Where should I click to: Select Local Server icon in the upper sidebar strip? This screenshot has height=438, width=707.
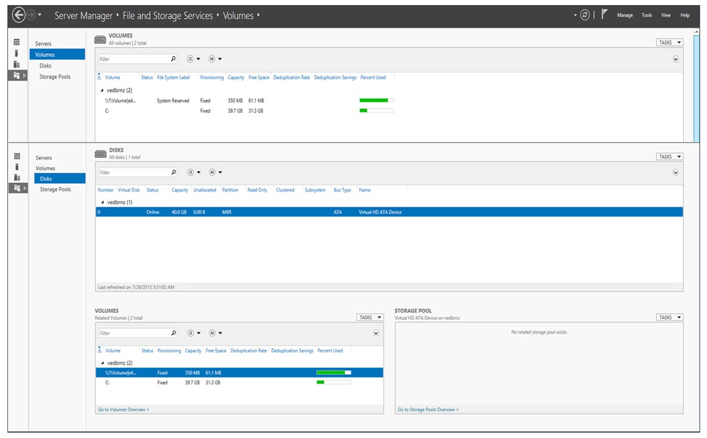[x=17, y=53]
